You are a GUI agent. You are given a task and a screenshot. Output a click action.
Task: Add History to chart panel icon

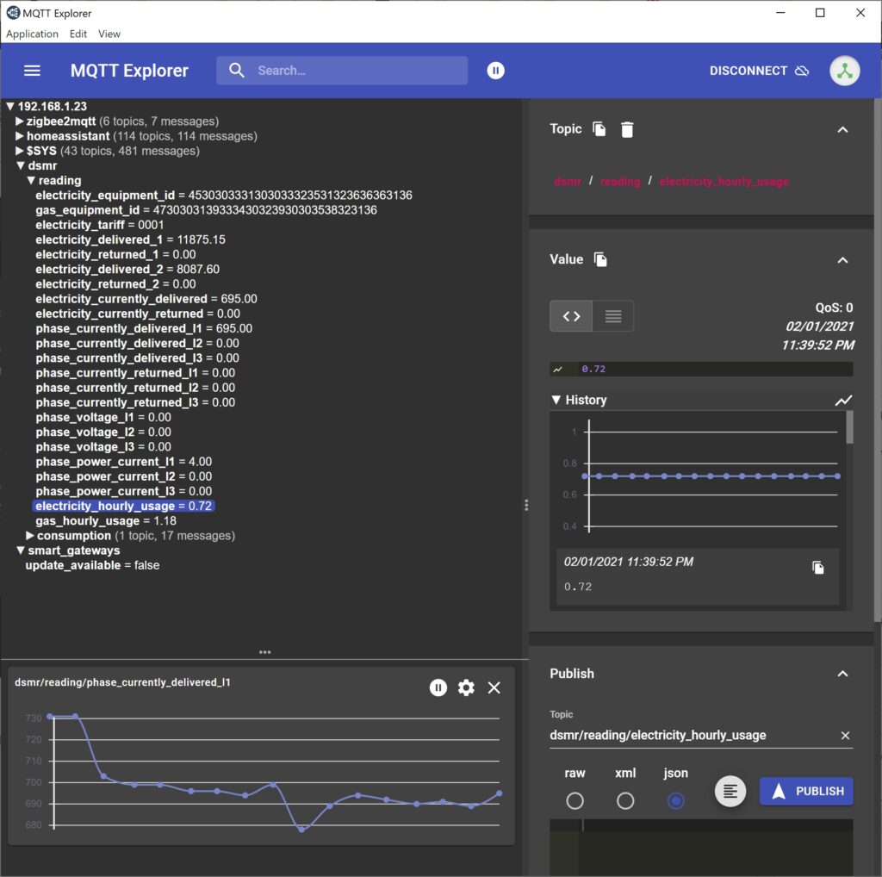point(842,400)
